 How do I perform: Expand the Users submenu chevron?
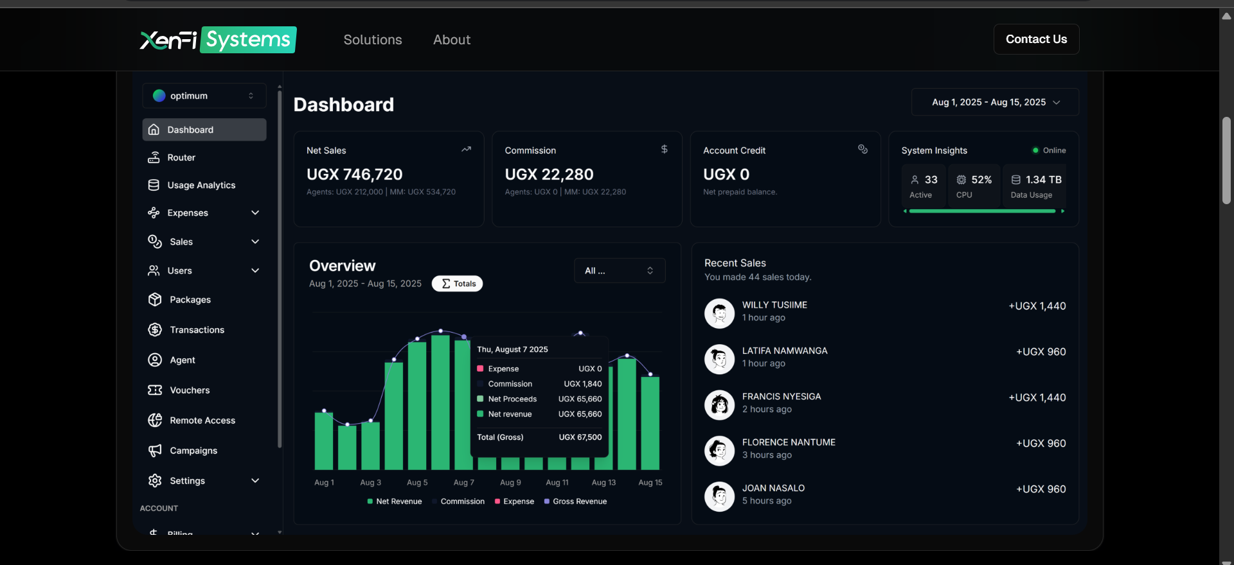pos(255,270)
